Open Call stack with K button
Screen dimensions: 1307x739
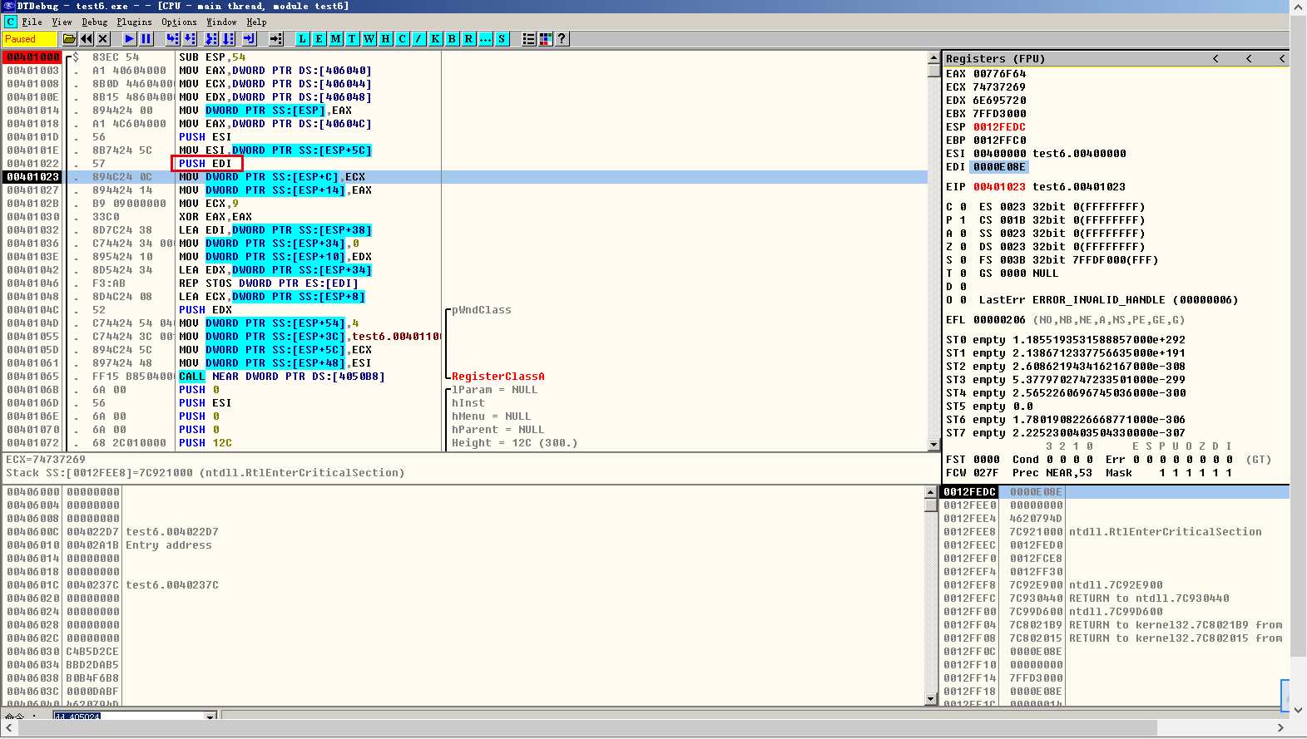(x=435, y=38)
